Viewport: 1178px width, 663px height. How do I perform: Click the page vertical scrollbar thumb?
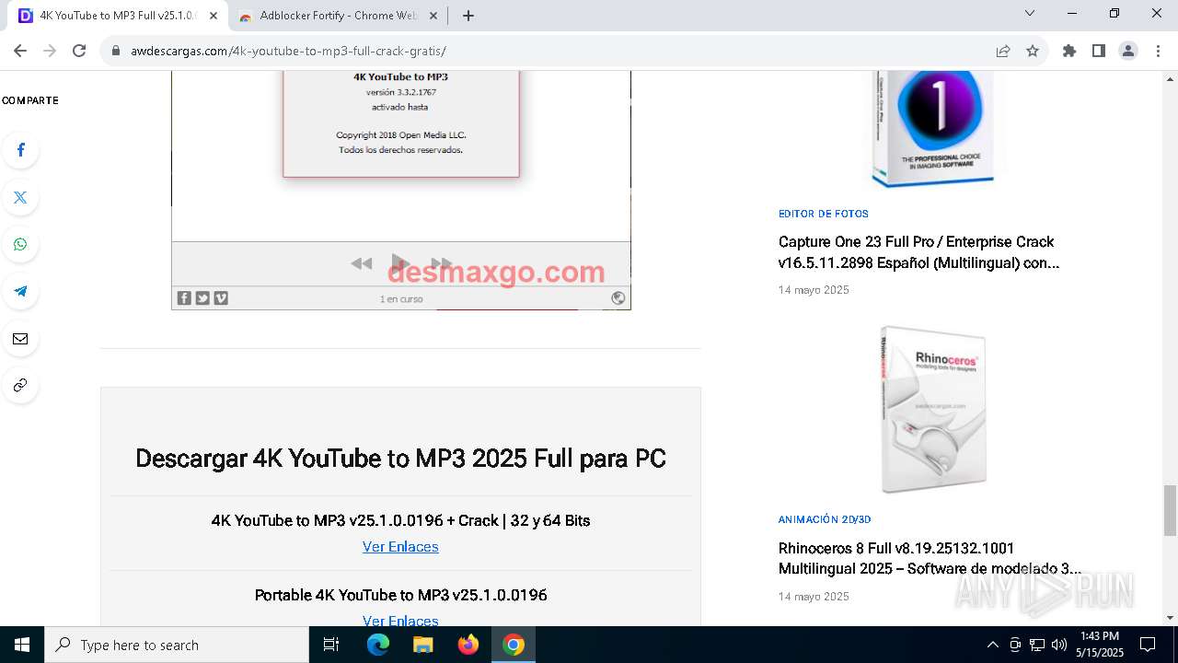[1170, 510]
